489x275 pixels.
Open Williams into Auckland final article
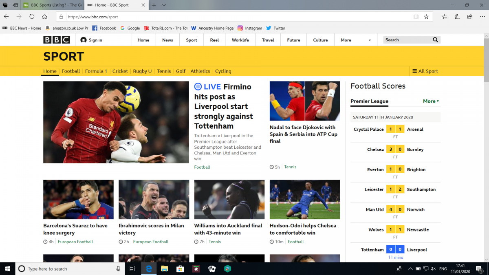click(228, 229)
